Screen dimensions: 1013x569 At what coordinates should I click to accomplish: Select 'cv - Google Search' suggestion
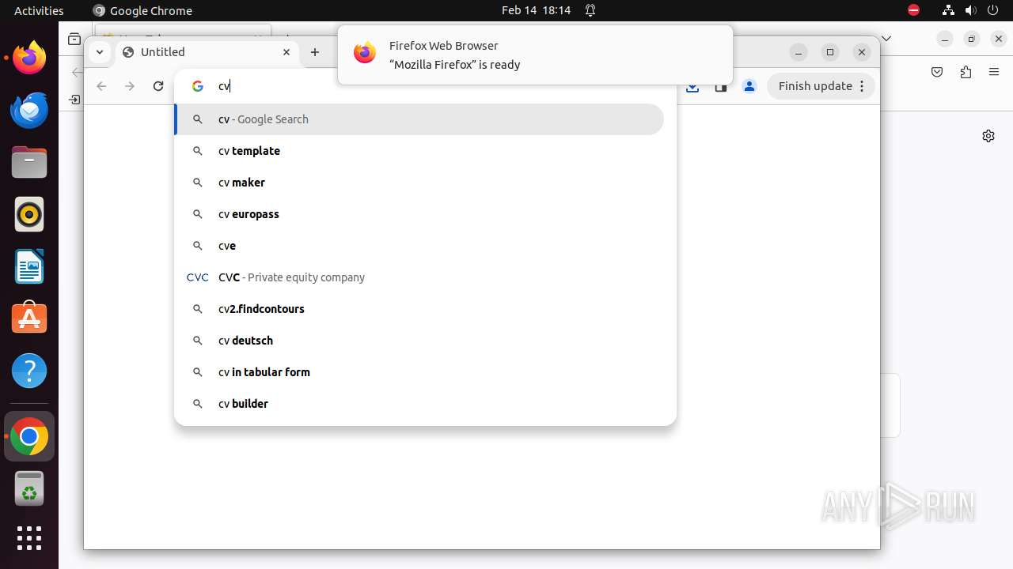419,119
